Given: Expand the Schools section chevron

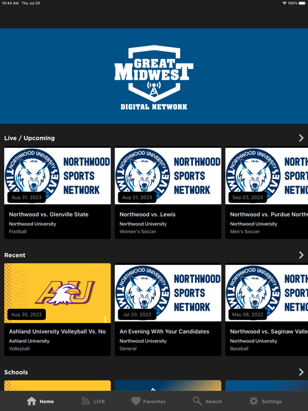Looking at the screenshot, I should tap(301, 372).
